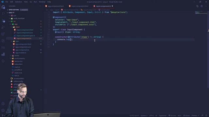Click the minimap code overview

(x=201, y=13)
